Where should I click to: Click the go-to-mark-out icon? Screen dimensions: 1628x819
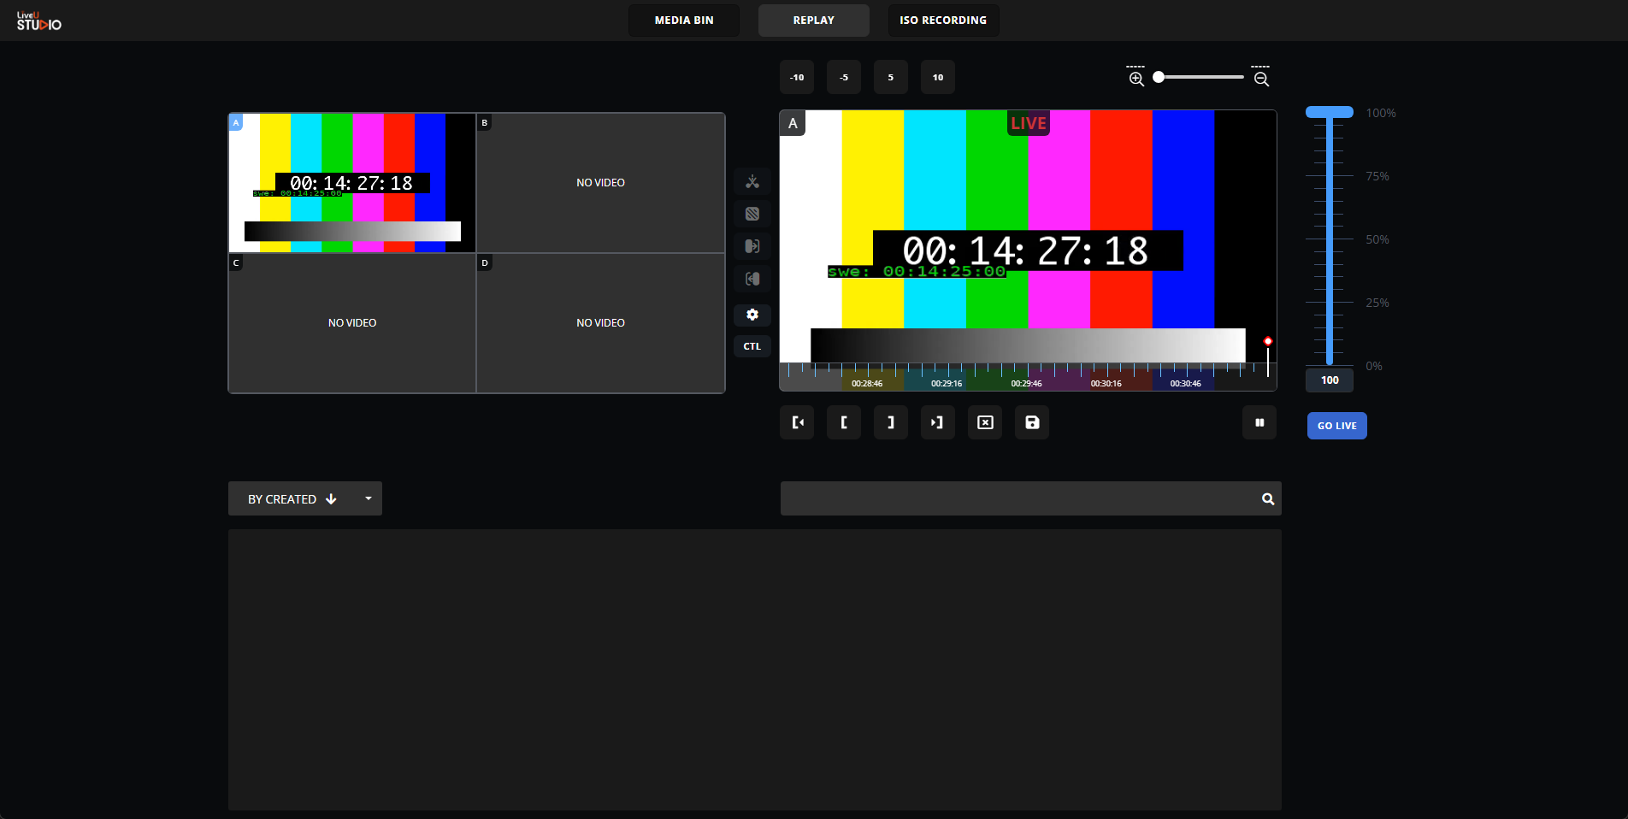pos(938,422)
